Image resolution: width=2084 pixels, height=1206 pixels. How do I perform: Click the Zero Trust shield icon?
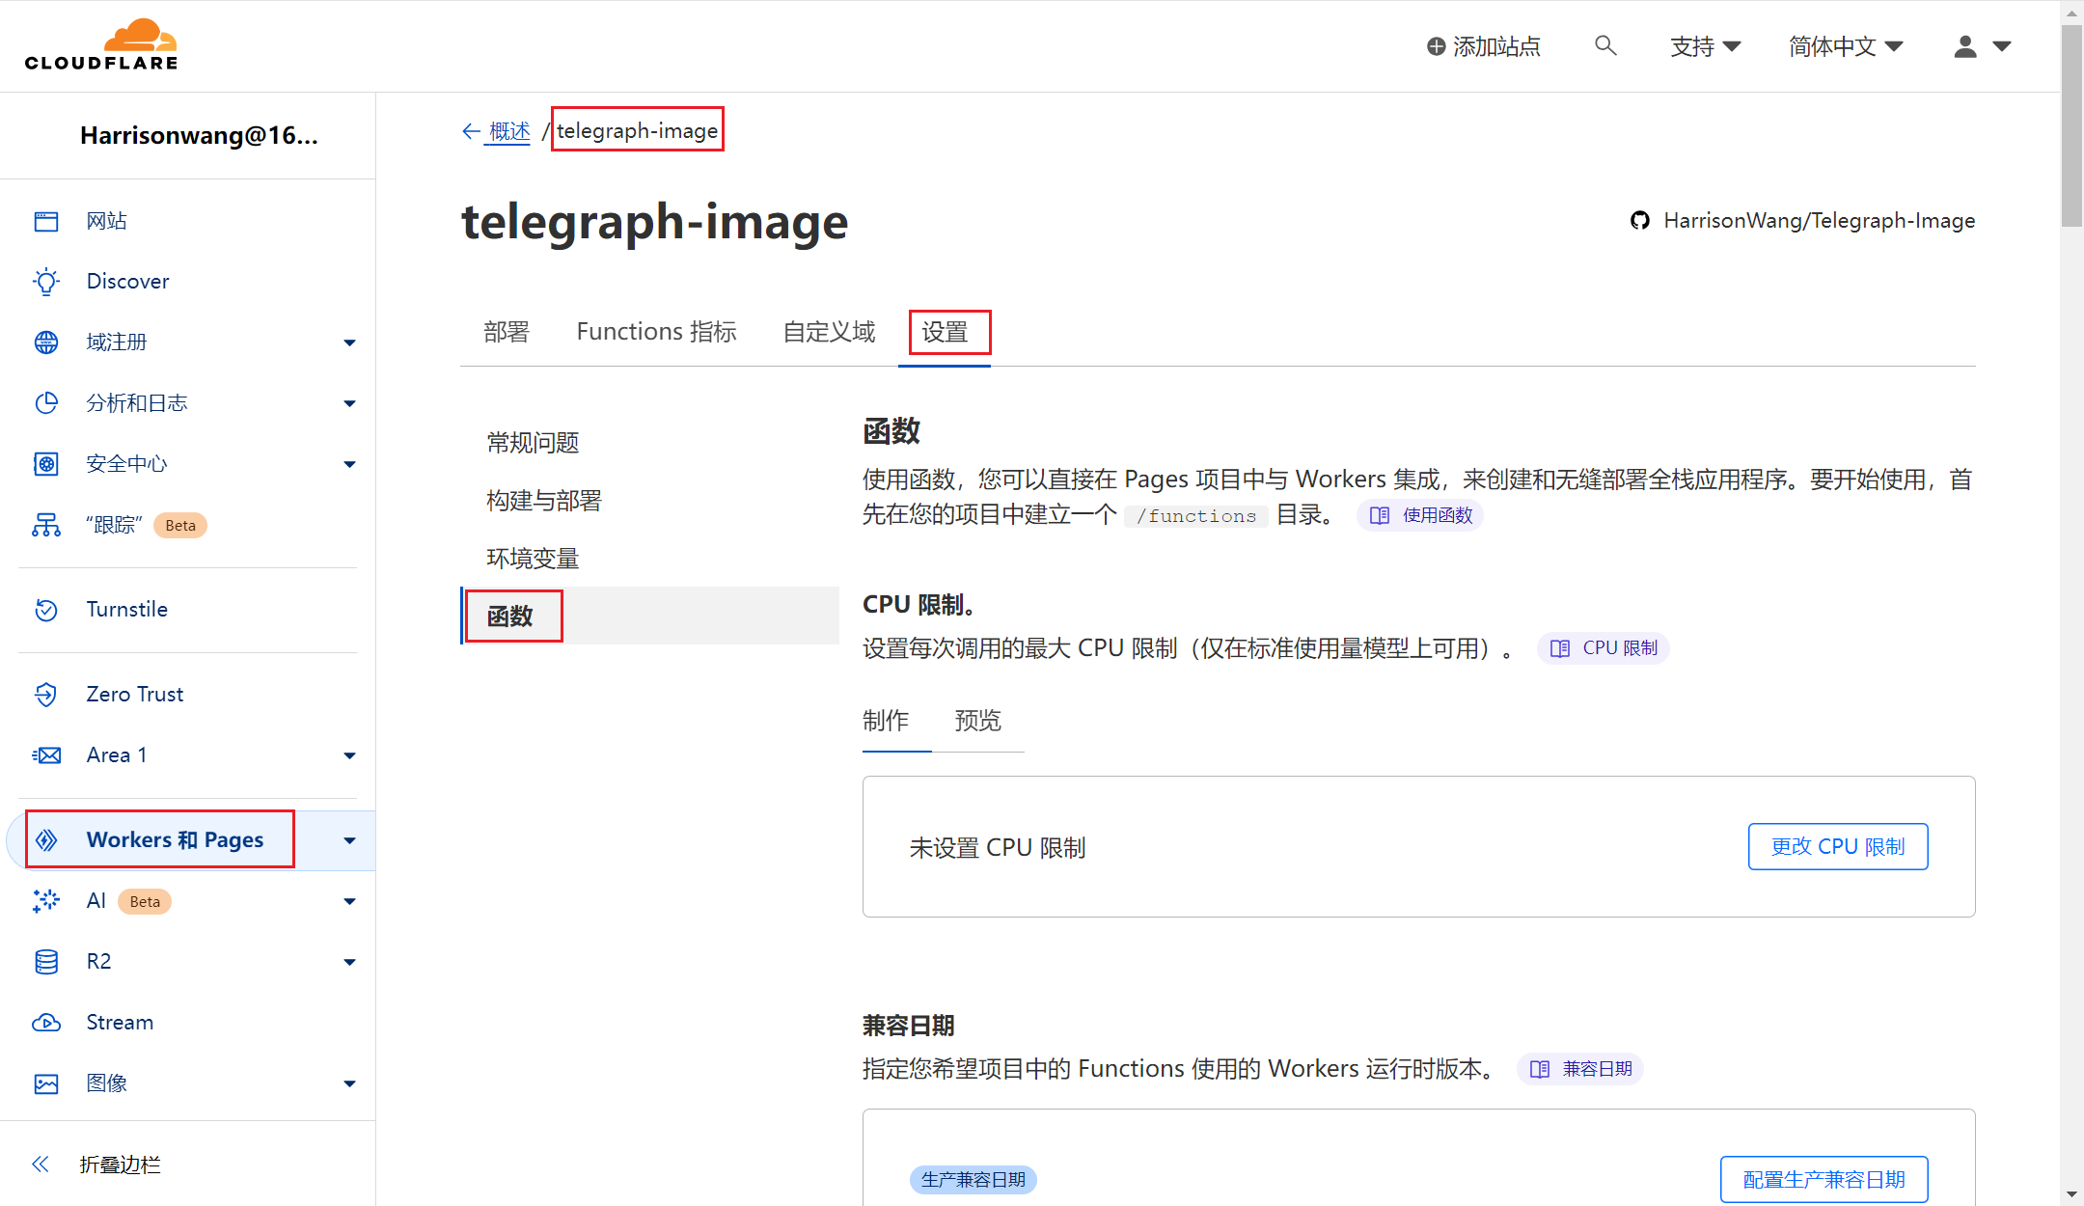click(46, 695)
